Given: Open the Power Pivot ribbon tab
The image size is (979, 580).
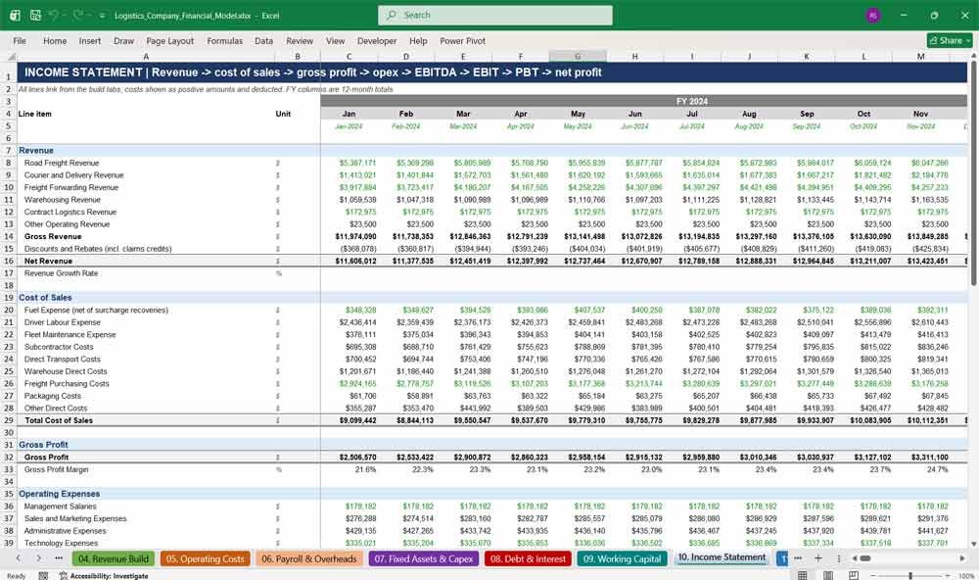Looking at the screenshot, I should pos(463,40).
